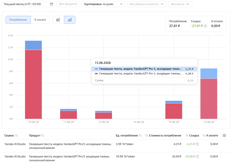
Task: Toggle chart to К оплате mode
Action: point(40,20)
